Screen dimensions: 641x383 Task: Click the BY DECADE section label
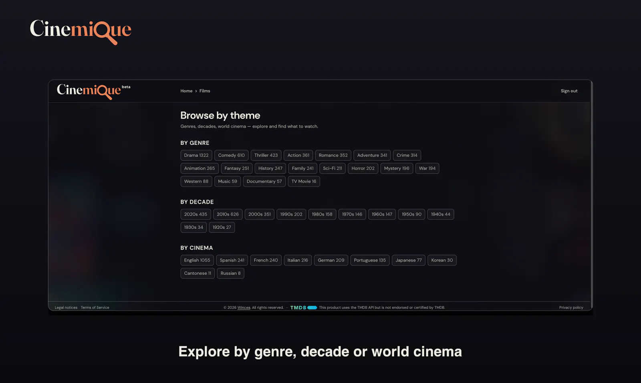(197, 202)
